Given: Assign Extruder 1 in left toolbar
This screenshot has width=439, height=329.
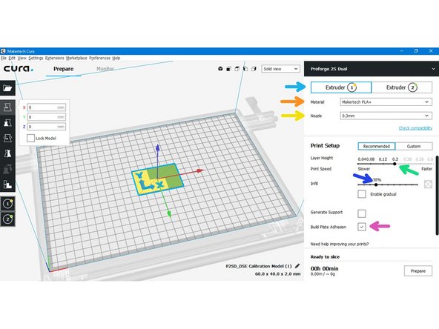Looking at the screenshot, I should (x=7, y=204).
